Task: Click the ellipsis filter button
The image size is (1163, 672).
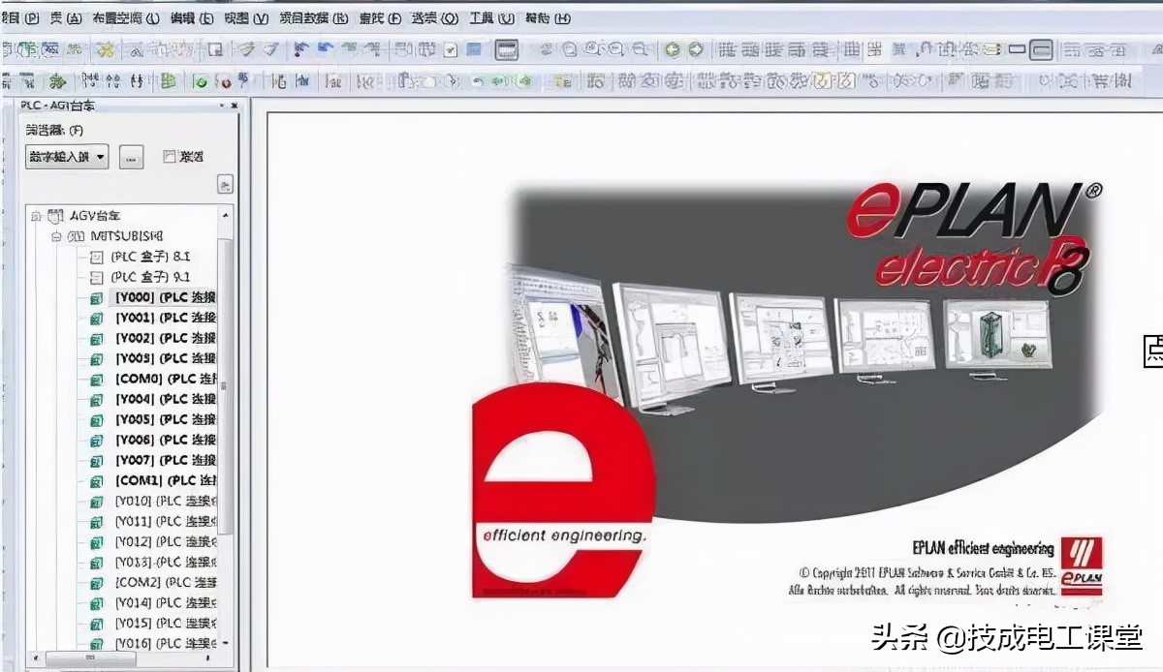Action: pos(132,157)
